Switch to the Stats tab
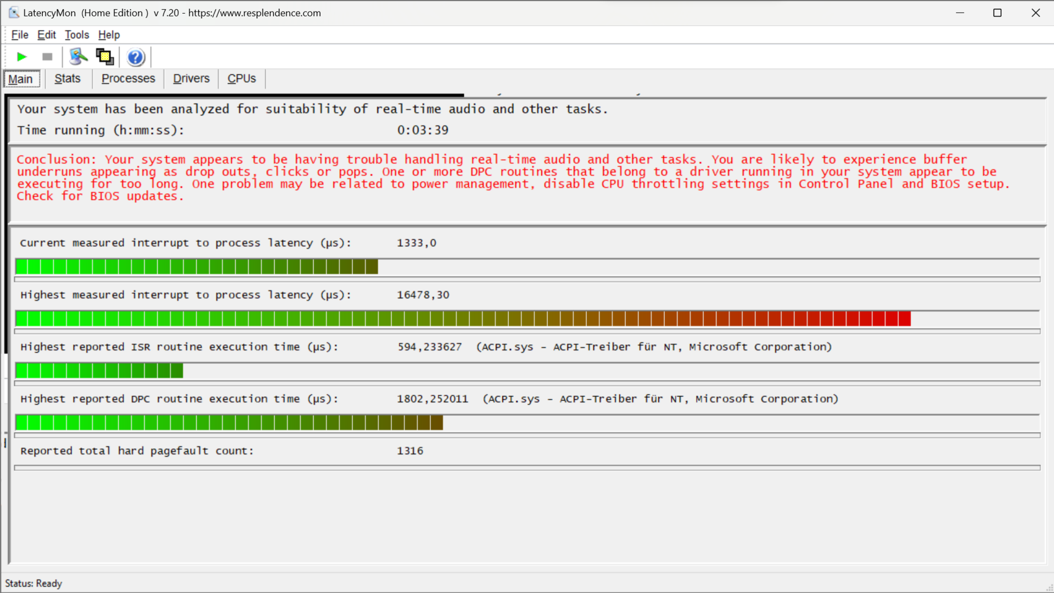The width and height of the screenshot is (1054, 593). (68, 79)
